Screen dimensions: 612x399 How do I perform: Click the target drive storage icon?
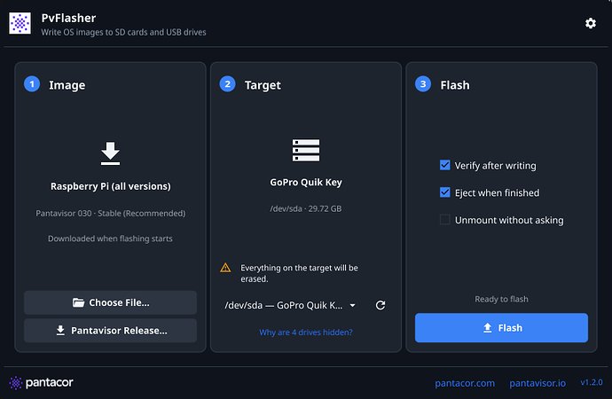pos(306,150)
